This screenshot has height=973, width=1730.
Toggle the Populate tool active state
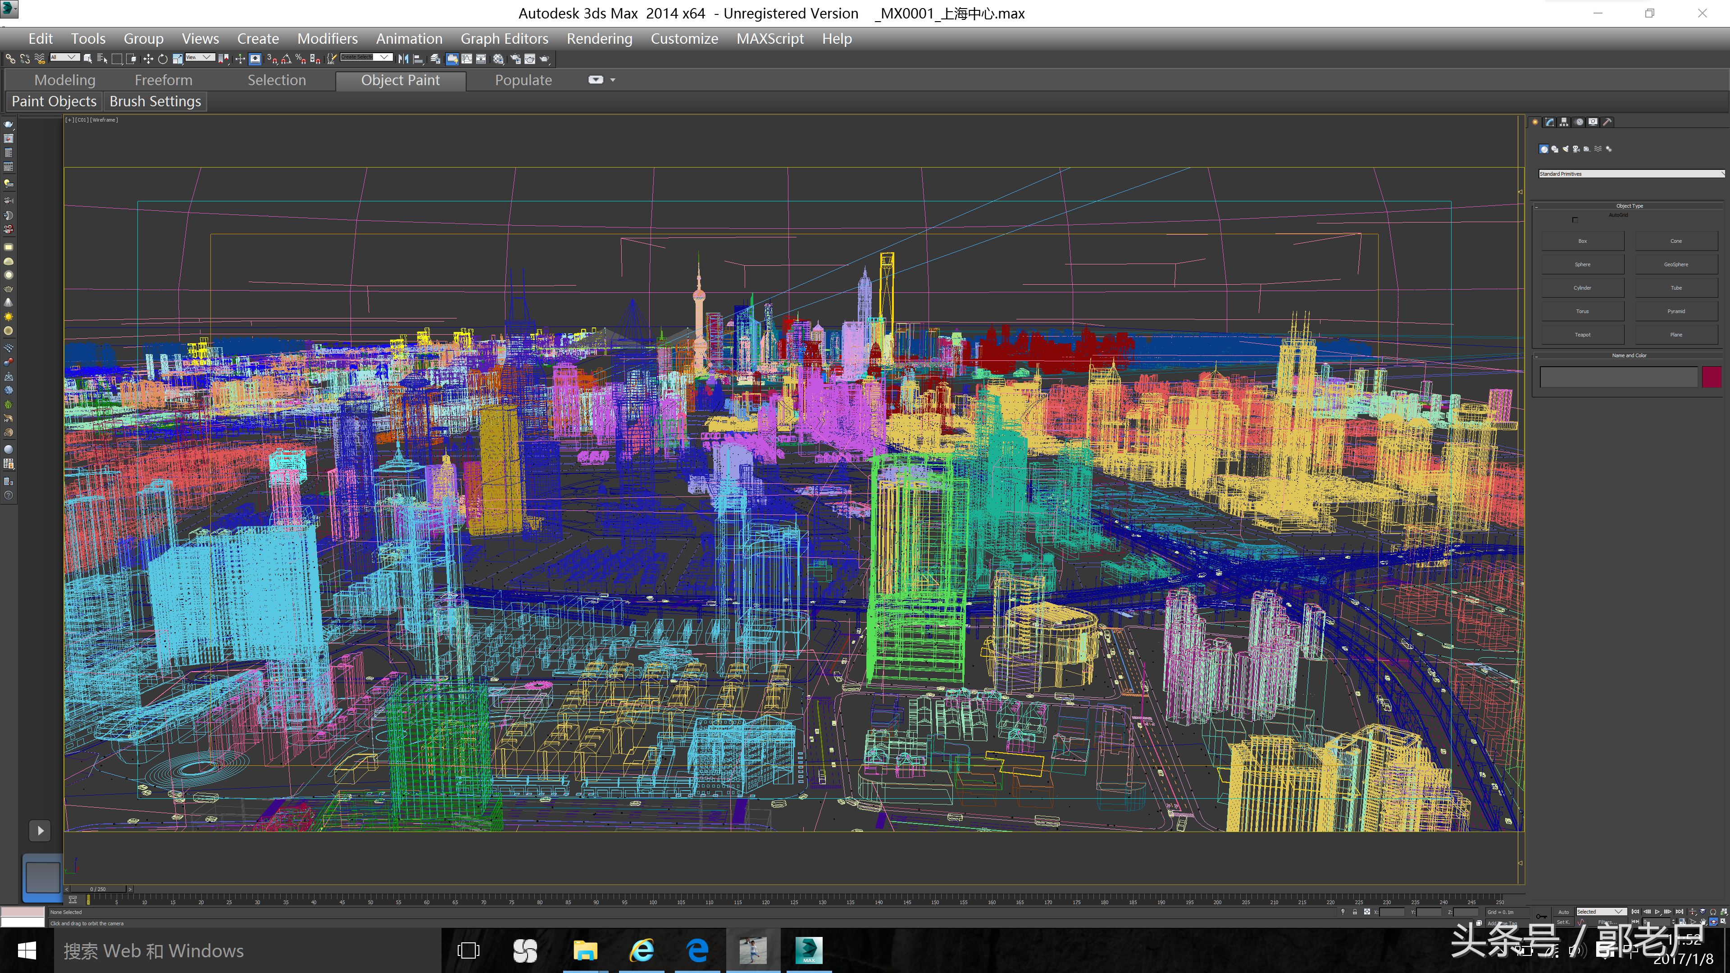pyautogui.click(x=524, y=80)
